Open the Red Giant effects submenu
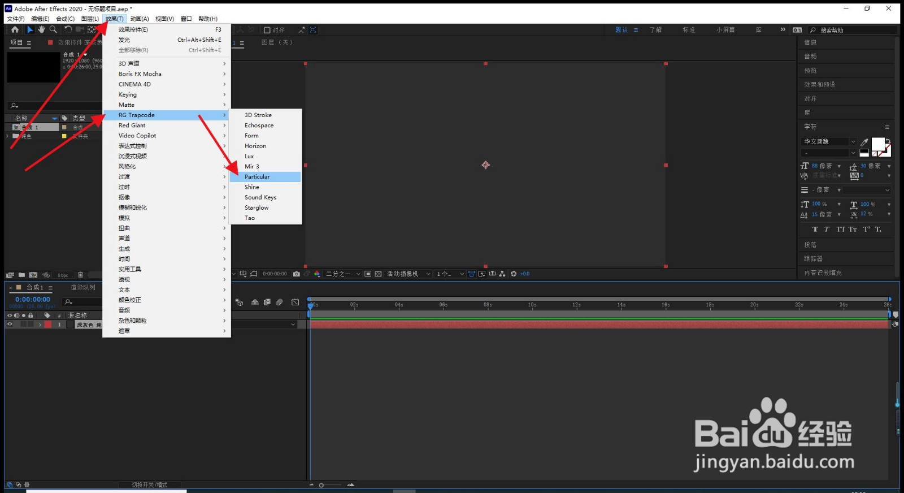Viewport: 904px width, 493px height. [x=167, y=126]
